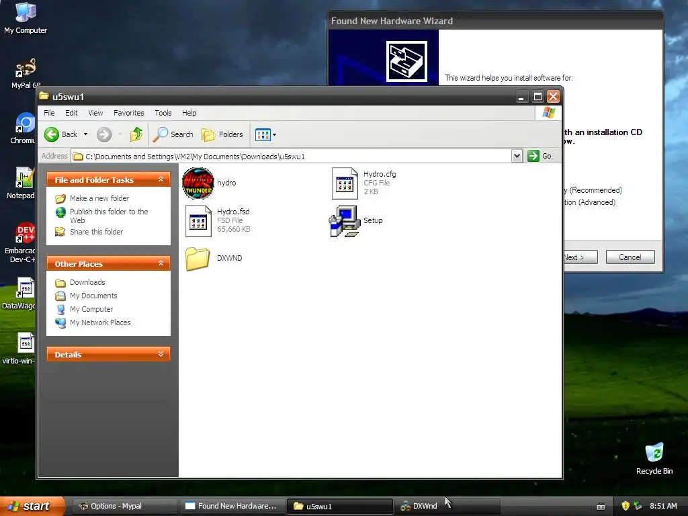Switch to Found New Hardware taskbar item
This screenshot has height=516, width=688.
232,506
